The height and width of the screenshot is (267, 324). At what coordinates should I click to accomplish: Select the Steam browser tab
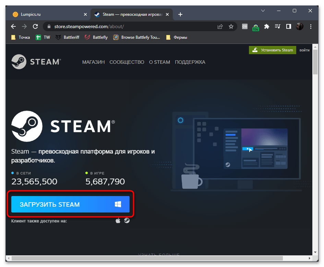[x=131, y=14]
